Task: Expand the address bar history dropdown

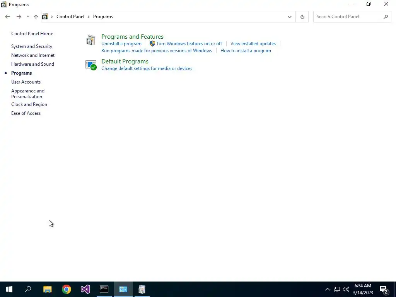Action: point(289,17)
